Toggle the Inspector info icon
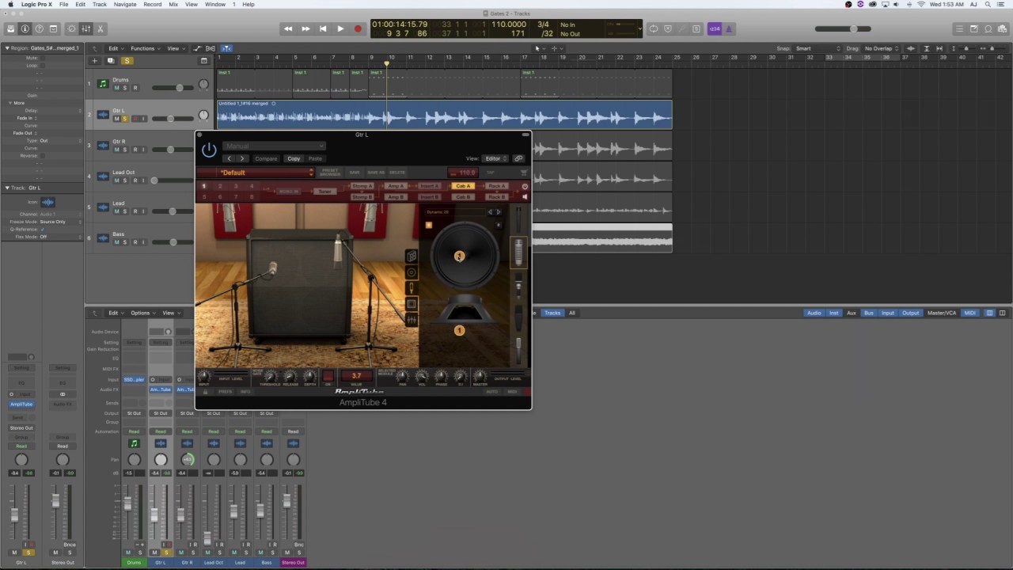 tap(25, 29)
